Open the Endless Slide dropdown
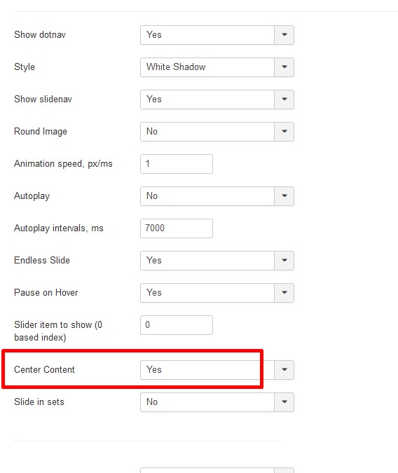 coord(217,261)
